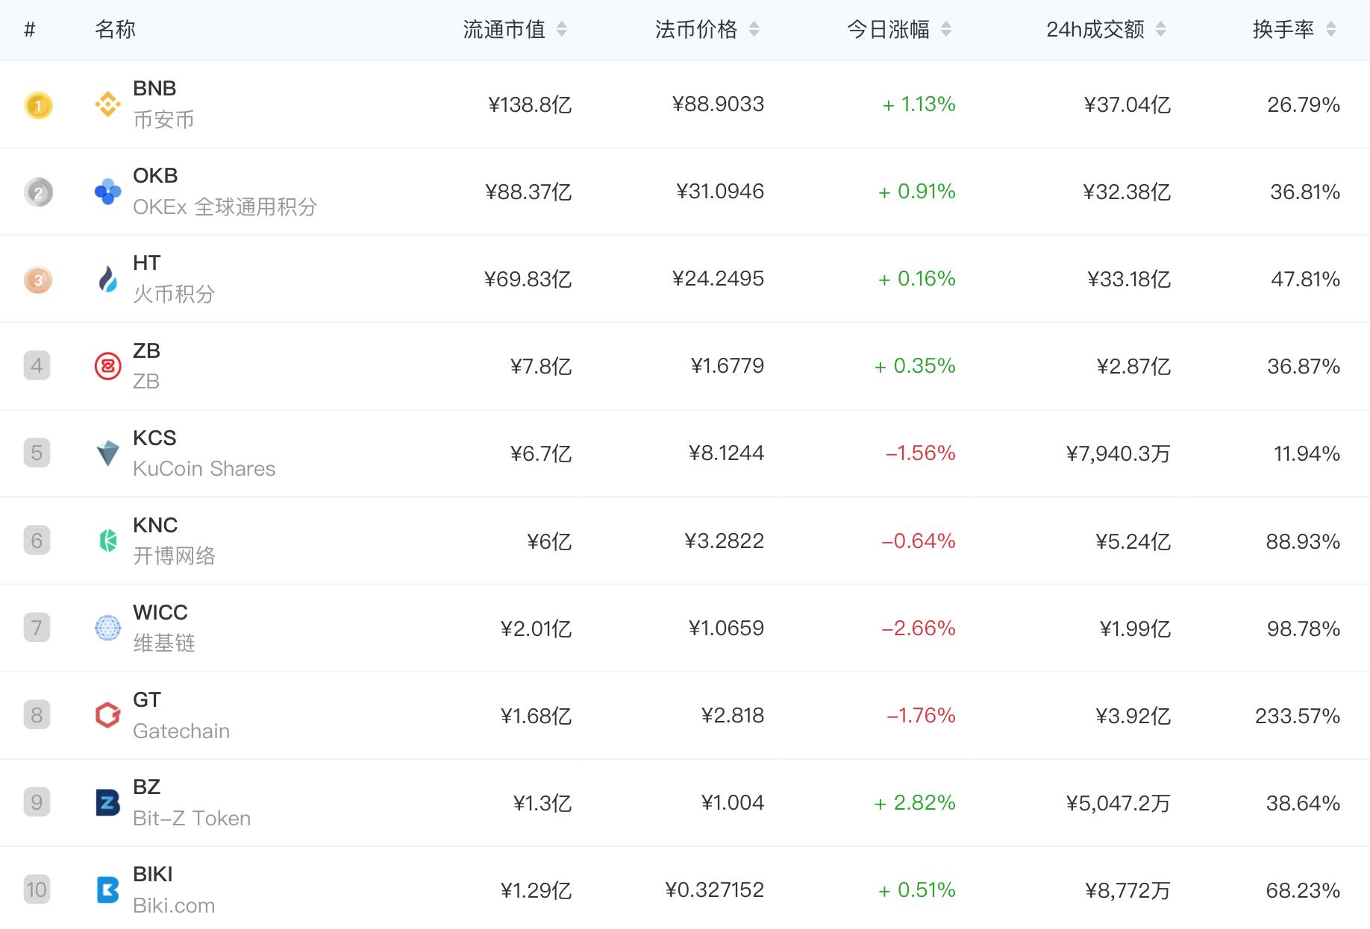
Task: Click the ZB red circle logo
Action: coord(108,366)
